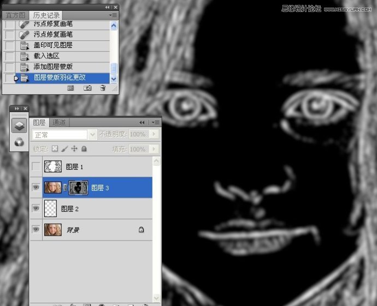The width and height of the screenshot is (377, 306).
Task: Delete current history state trash icon
Action: [103, 88]
